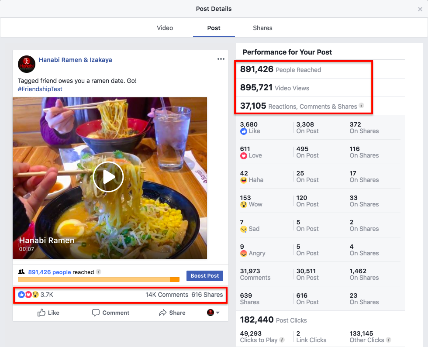Open the post-as identity dropdown
Image resolution: width=428 pixels, height=347 pixels.
pos(213,313)
